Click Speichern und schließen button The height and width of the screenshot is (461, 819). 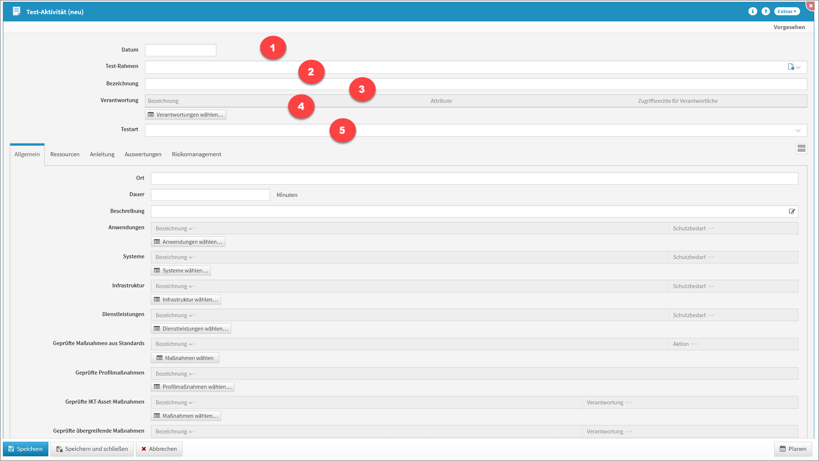pos(92,449)
